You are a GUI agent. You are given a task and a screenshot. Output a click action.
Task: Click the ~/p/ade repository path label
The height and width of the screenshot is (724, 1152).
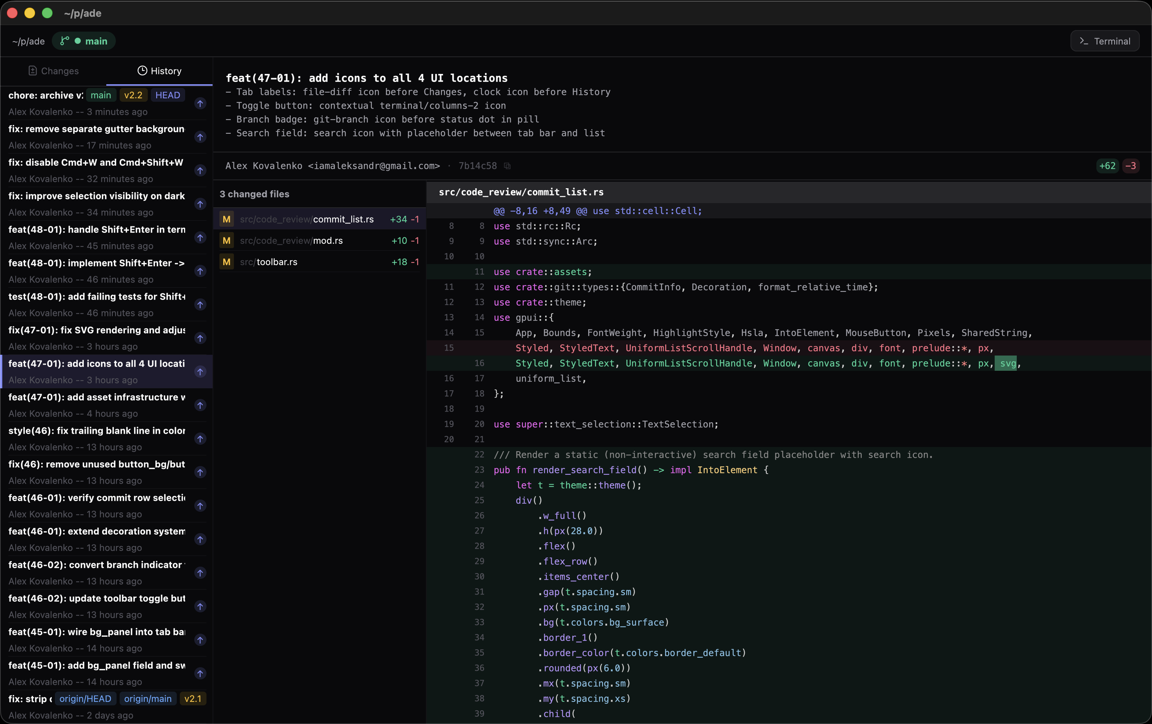click(28, 41)
